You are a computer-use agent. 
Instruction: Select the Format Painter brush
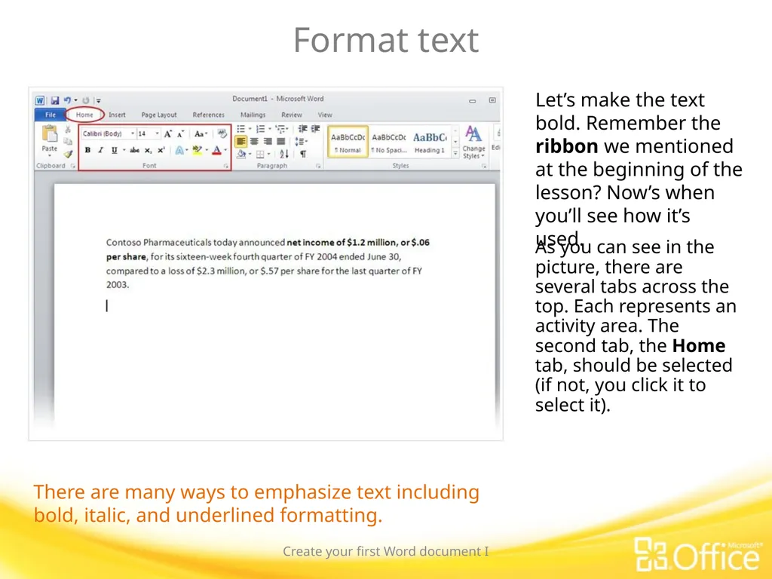pos(68,154)
